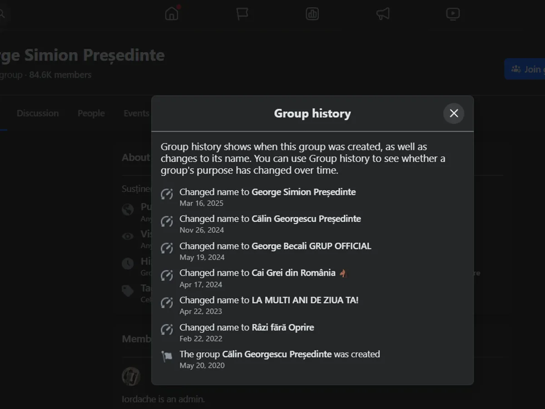Viewport: 545px width, 409px height.
Task: Open the Home feed icon
Action: [172, 14]
